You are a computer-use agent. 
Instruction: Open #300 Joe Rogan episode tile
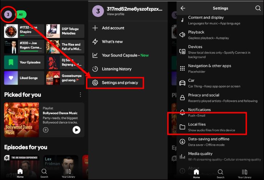(24, 47)
